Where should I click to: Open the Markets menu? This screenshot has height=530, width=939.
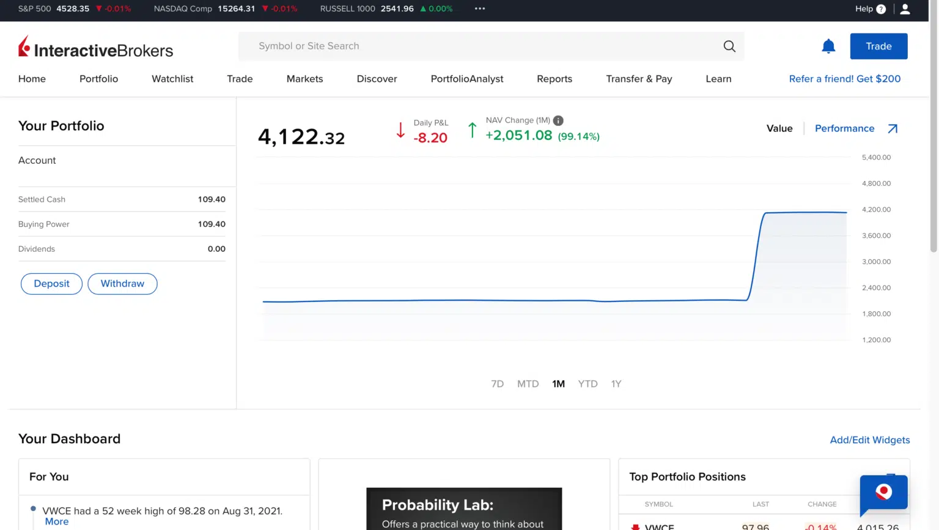(x=304, y=79)
